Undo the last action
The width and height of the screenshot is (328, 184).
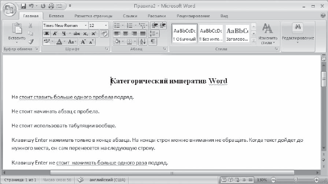(32, 6)
